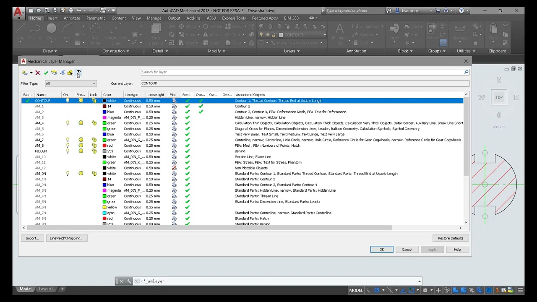Click the shopping cart icon in title bar
537x302 pixels.
(x=438, y=10)
